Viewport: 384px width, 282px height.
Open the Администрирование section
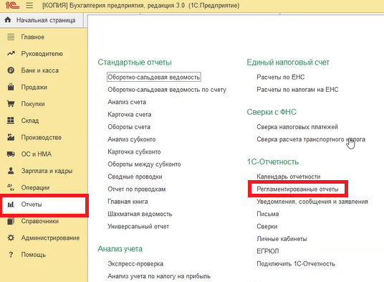(50, 238)
